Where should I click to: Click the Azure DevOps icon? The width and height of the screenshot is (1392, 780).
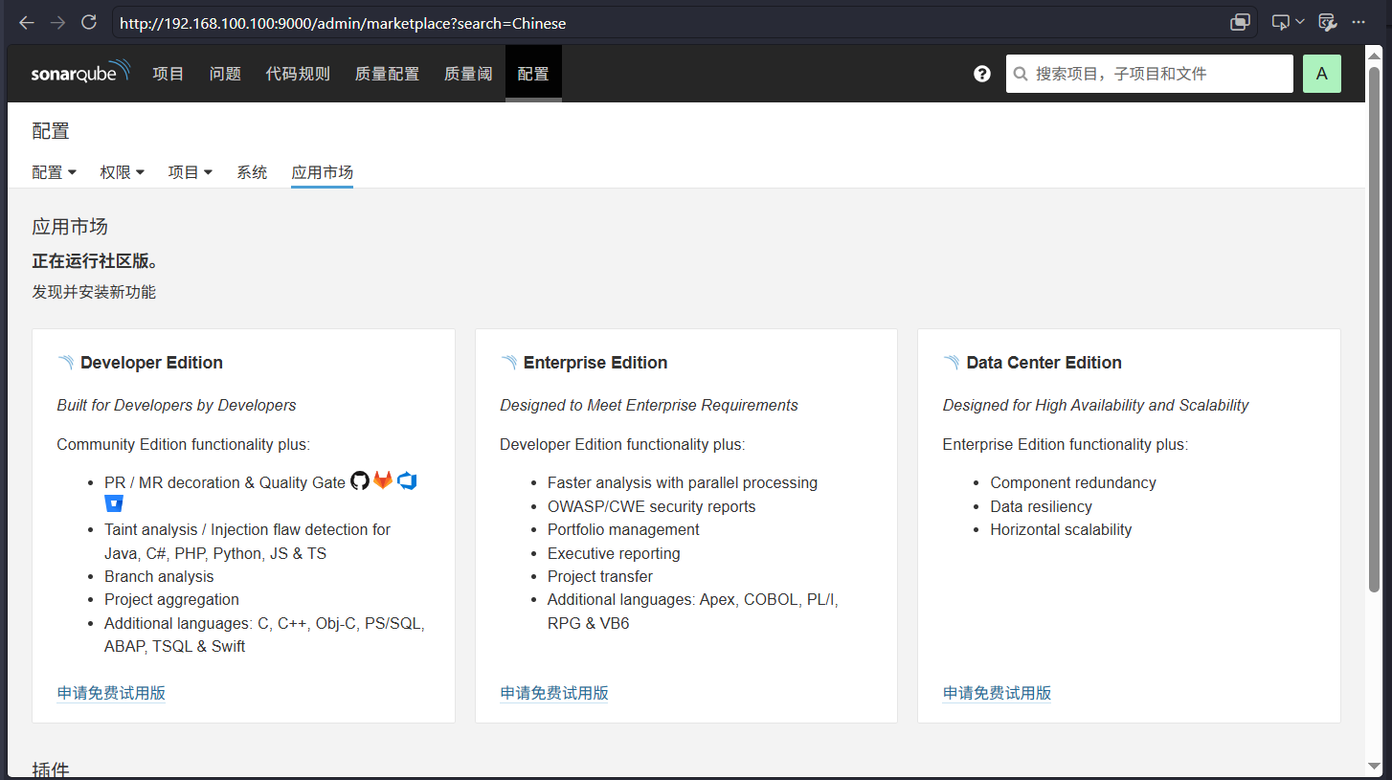tap(407, 480)
